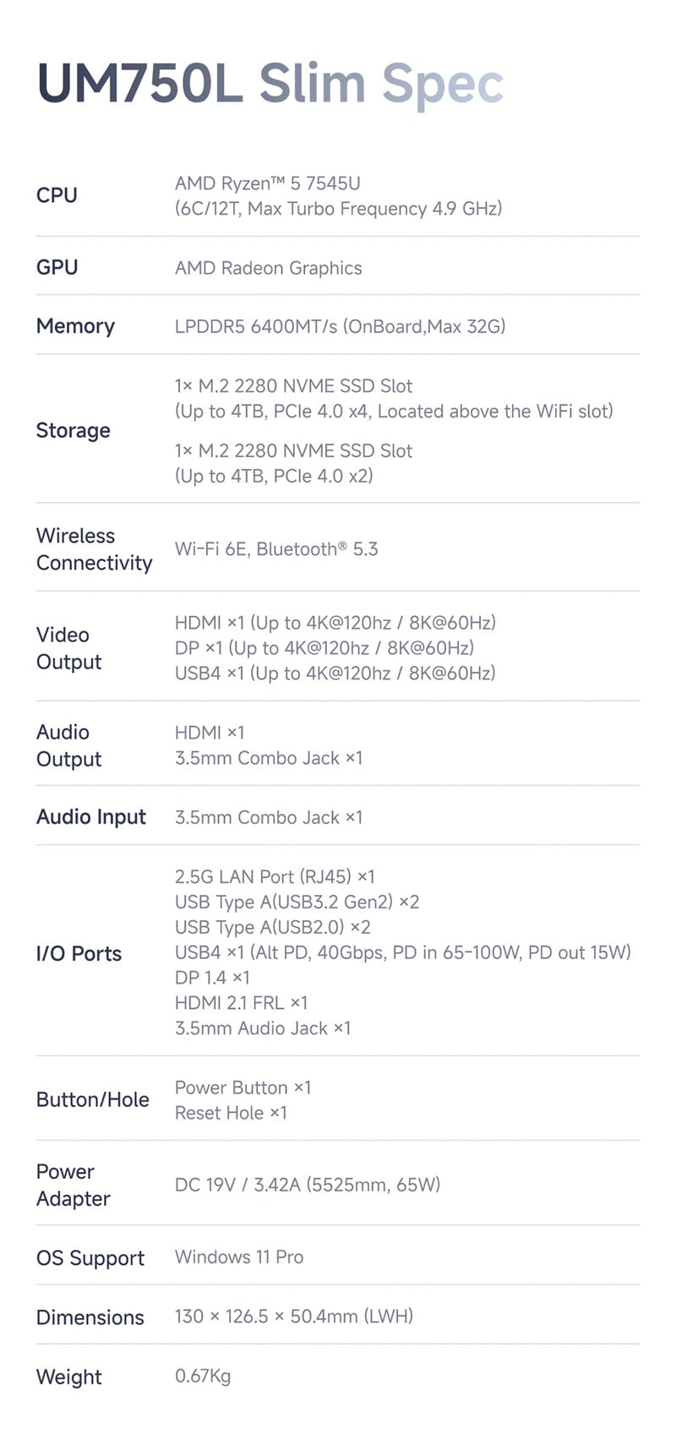The image size is (676, 1434).
Task: Click the I/O Ports label
Action: click(x=79, y=954)
